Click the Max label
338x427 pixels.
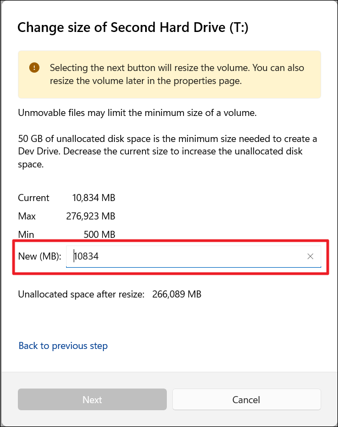[27, 216]
